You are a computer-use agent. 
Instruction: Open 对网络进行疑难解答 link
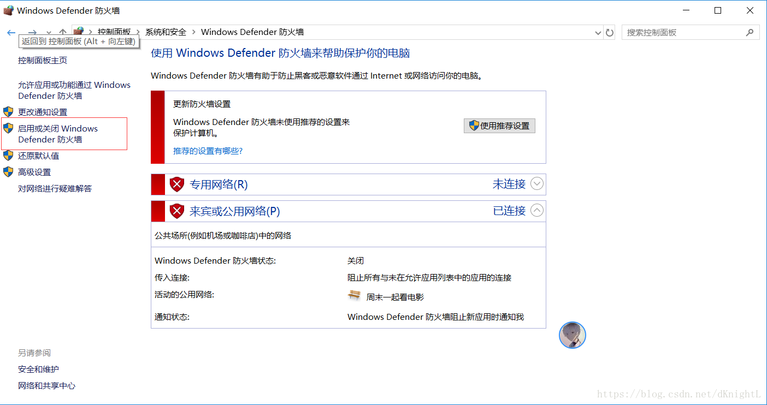(x=55, y=188)
